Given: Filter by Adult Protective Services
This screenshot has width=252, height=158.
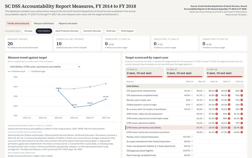Looking at the screenshot, I should tap(67, 31).
